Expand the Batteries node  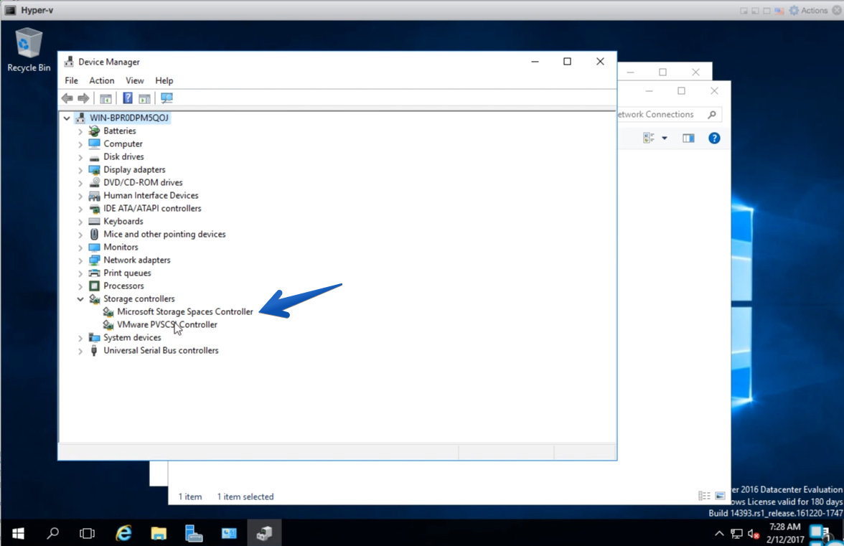click(x=80, y=131)
